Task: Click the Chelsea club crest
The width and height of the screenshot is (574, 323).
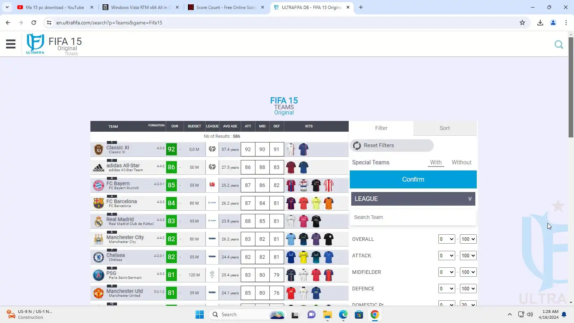Action: [98, 257]
